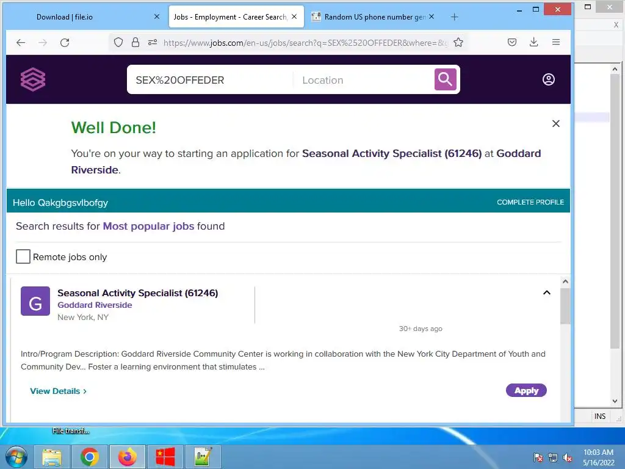Open the red flag windows taskbar app
This screenshot has height=469, width=625.
coord(165,457)
